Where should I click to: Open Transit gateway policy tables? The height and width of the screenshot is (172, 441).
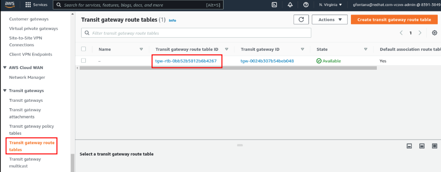(32, 130)
